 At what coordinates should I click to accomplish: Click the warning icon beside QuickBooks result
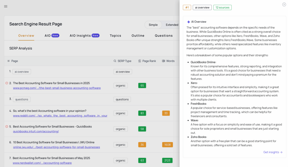(x=7, y=127)
